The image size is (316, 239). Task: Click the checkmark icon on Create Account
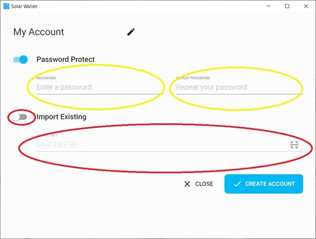pyautogui.click(x=237, y=184)
